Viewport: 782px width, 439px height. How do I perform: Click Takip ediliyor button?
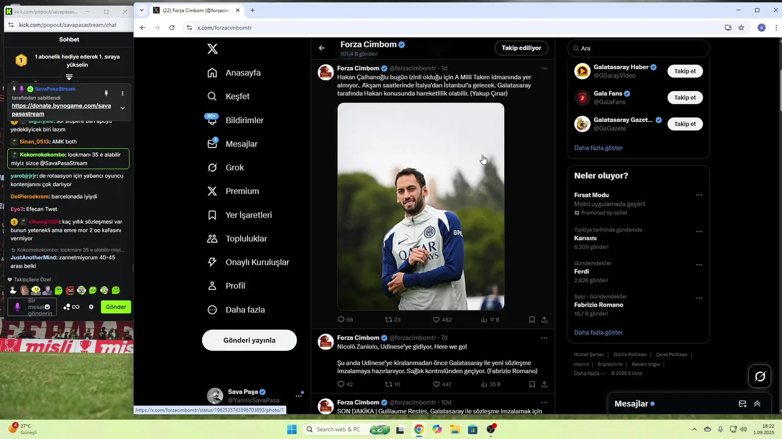(x=521, y=48)
